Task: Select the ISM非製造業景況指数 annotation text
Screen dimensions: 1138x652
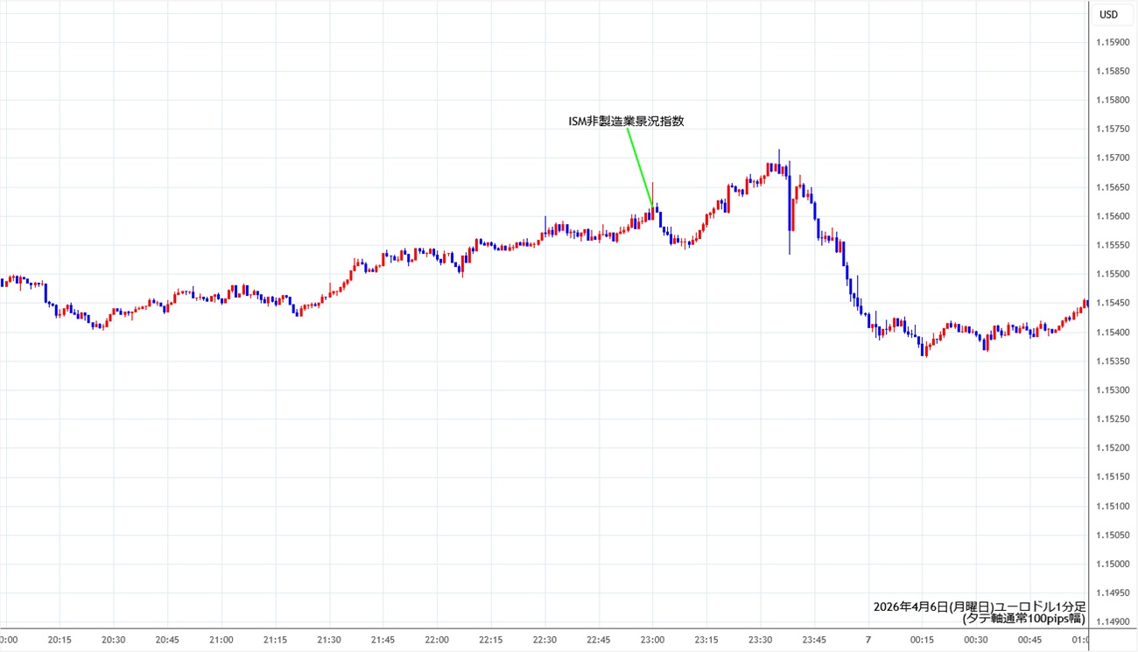Action: (626, 122)
